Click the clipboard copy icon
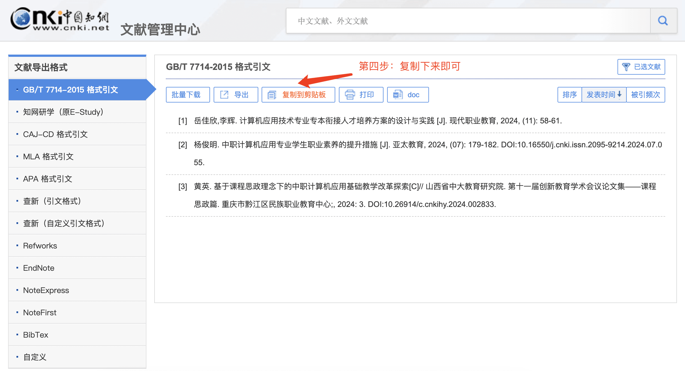The height and width of the screenshot is (371, 685). pyautogui.click(x=272, y=95)
